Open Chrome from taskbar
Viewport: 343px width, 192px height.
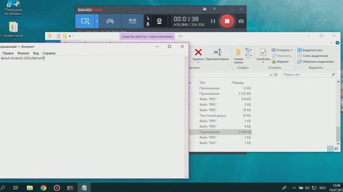click(x=43, y=188)
